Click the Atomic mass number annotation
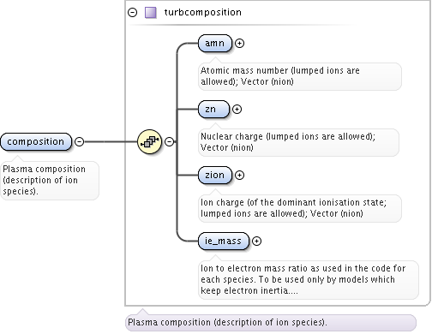432x334 pixels. [300, 76]
